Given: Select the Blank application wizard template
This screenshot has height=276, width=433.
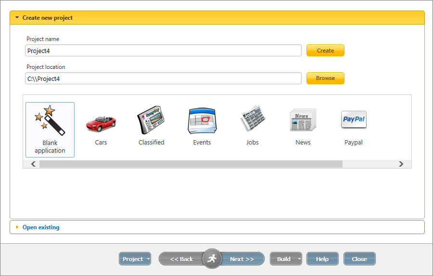Looking at the screenshot, I should [50, 129].
